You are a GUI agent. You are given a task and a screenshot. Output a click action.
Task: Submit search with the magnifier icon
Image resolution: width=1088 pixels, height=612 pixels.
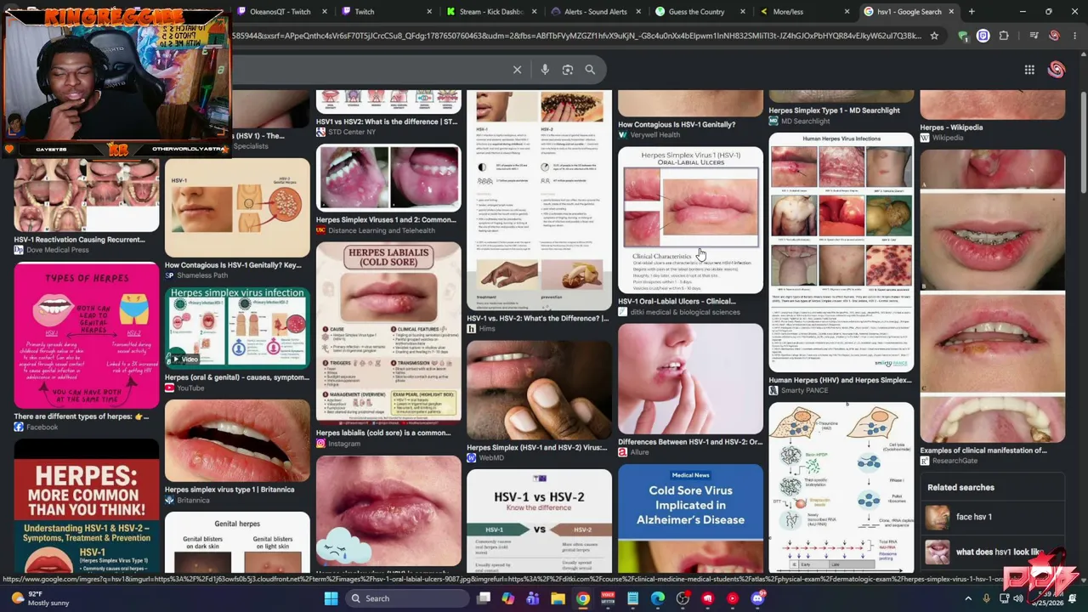coord(590,70)
